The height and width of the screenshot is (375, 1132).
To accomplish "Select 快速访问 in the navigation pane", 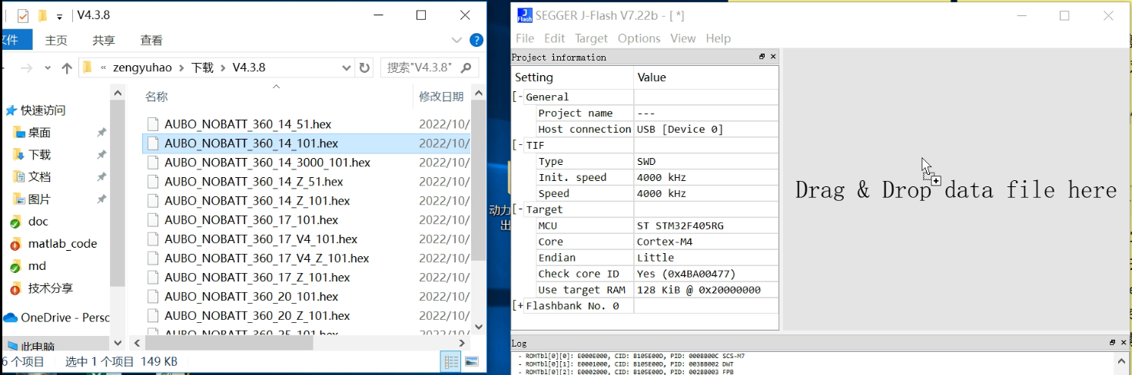I will [x=43, y=110].
